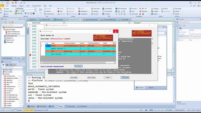Image resolution: width=201 pixels, height=113 pixels.
Task: Click the navigate forward arrow in Navigation group
Action: (x=145, y=8)
